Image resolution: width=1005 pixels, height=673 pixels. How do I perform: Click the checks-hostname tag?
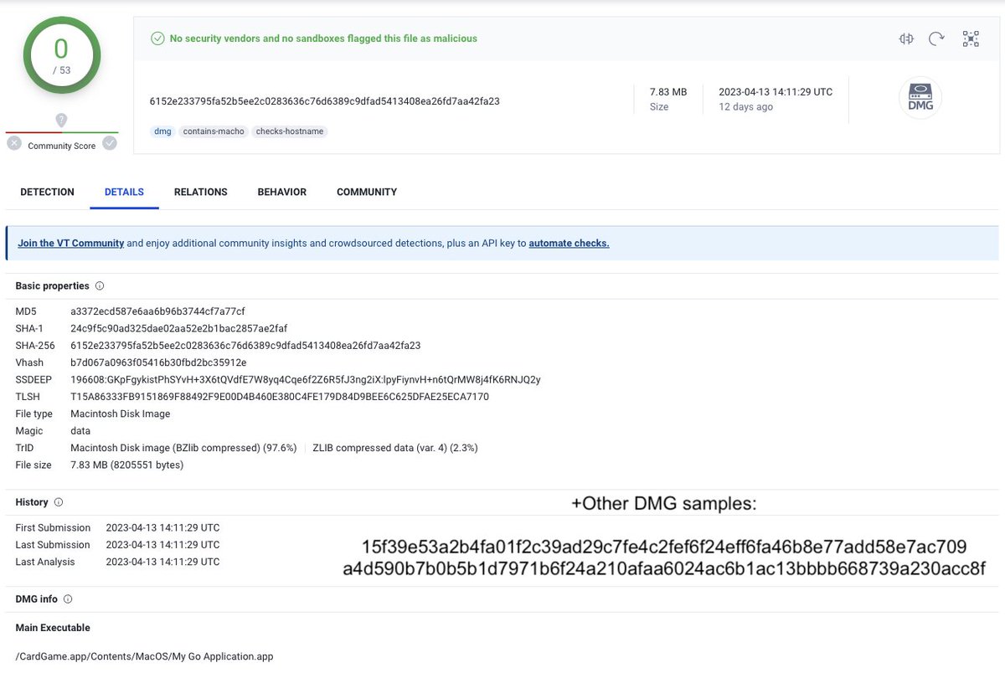289,131
